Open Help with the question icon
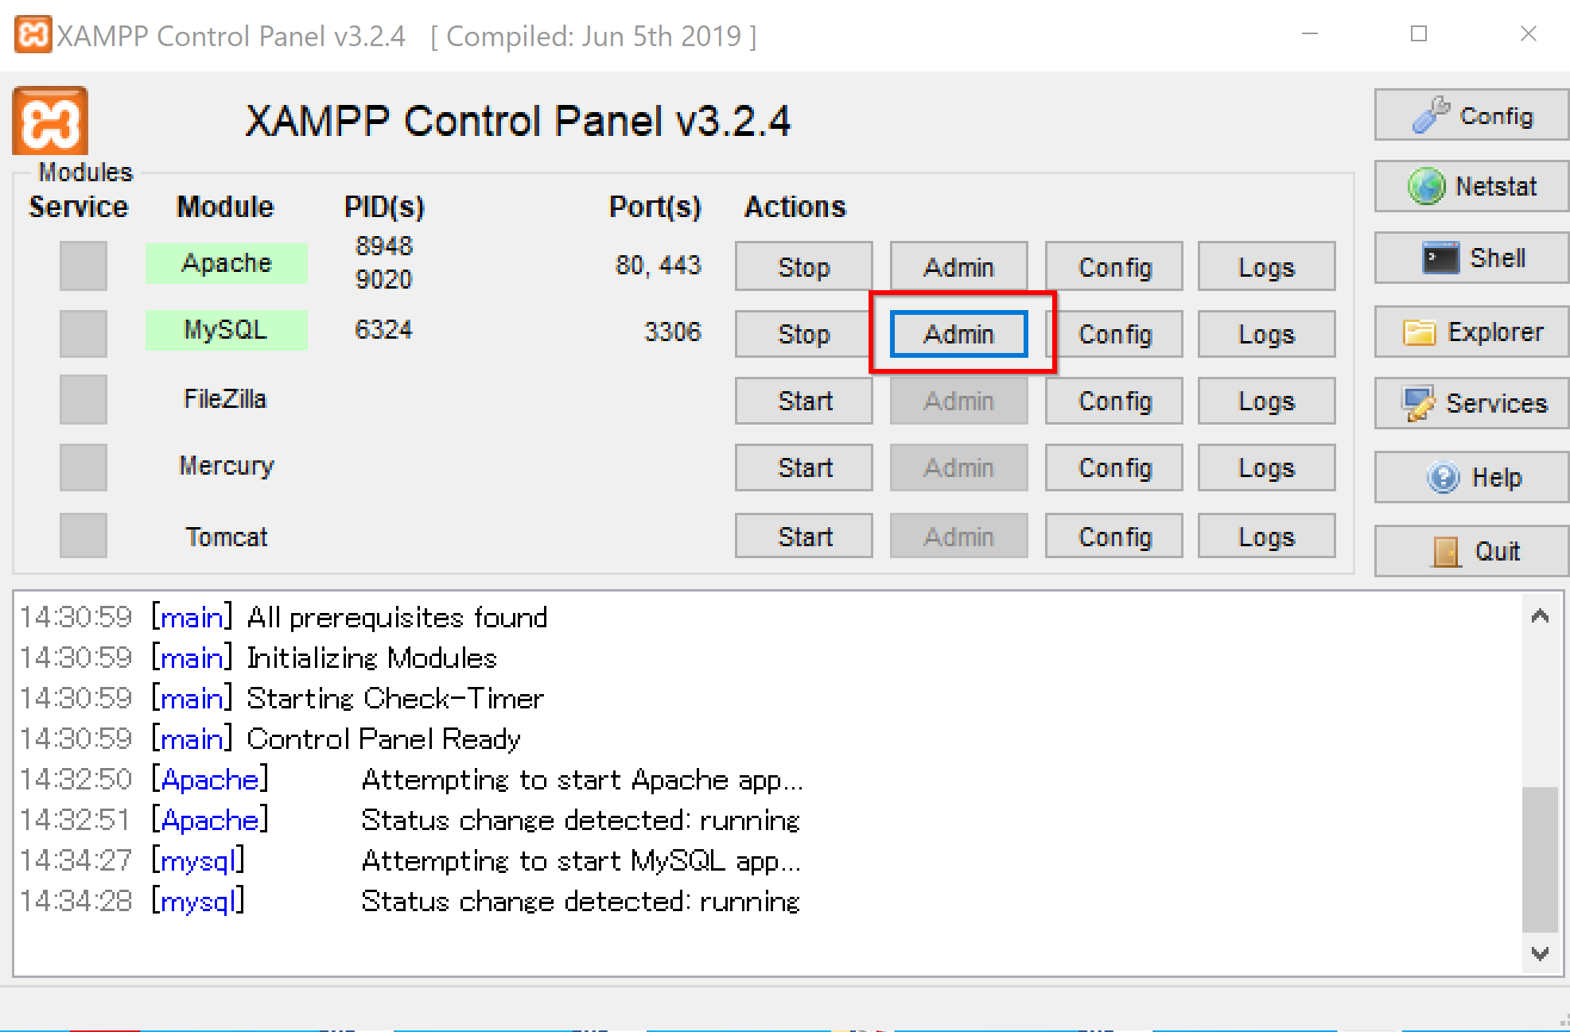The image size is (1570, 1032). pyautogui.click(x=1471, y=477)
